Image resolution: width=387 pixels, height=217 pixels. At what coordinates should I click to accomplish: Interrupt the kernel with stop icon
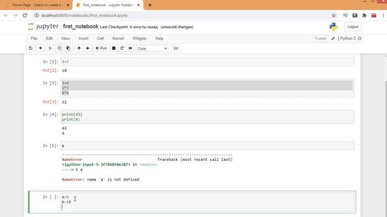[x=114, y=48]
